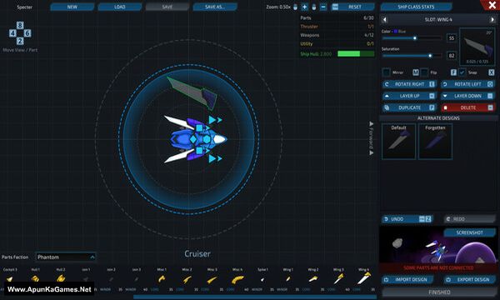Click the Ship Hull green progress bar
This screenshot has height=300, width=500.
[x=356, y=54]
